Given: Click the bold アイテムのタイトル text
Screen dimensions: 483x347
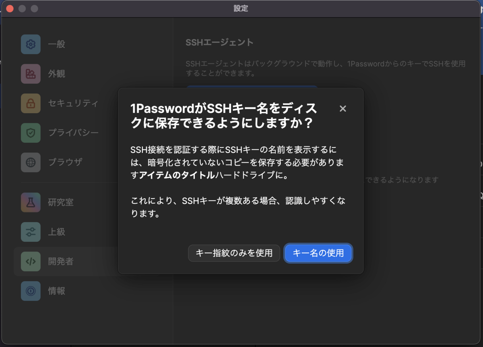Looking at the screenshot, I should coord(177,175).
